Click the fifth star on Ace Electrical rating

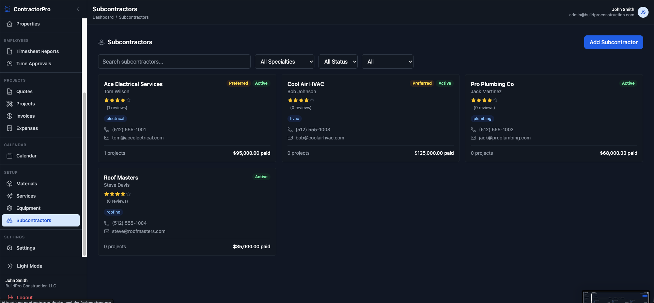(128, 100)
